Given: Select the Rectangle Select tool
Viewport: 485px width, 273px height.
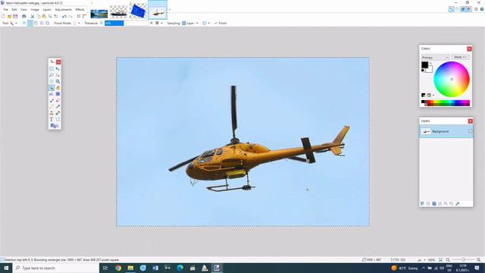Looking at the screenshot, I should 52,69.
